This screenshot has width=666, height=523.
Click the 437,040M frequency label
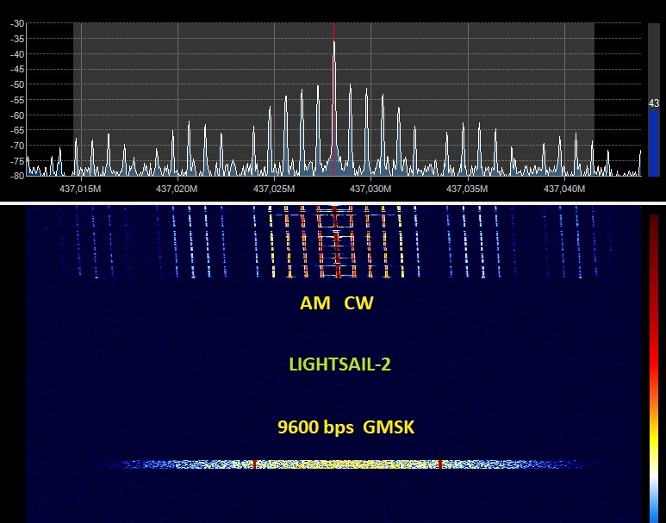tap(564, 189)
